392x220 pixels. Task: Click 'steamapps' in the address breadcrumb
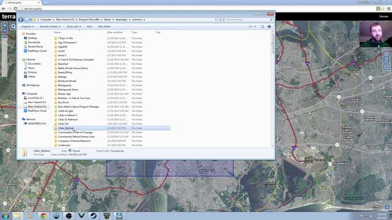[121, 20]
